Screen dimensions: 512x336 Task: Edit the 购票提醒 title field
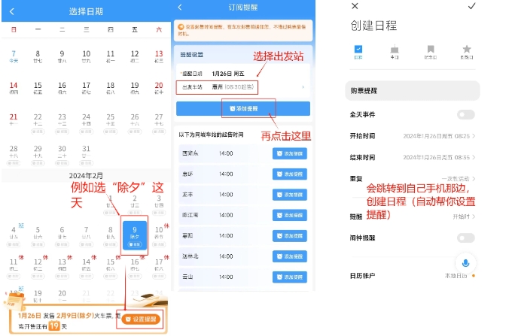point(412,90)
